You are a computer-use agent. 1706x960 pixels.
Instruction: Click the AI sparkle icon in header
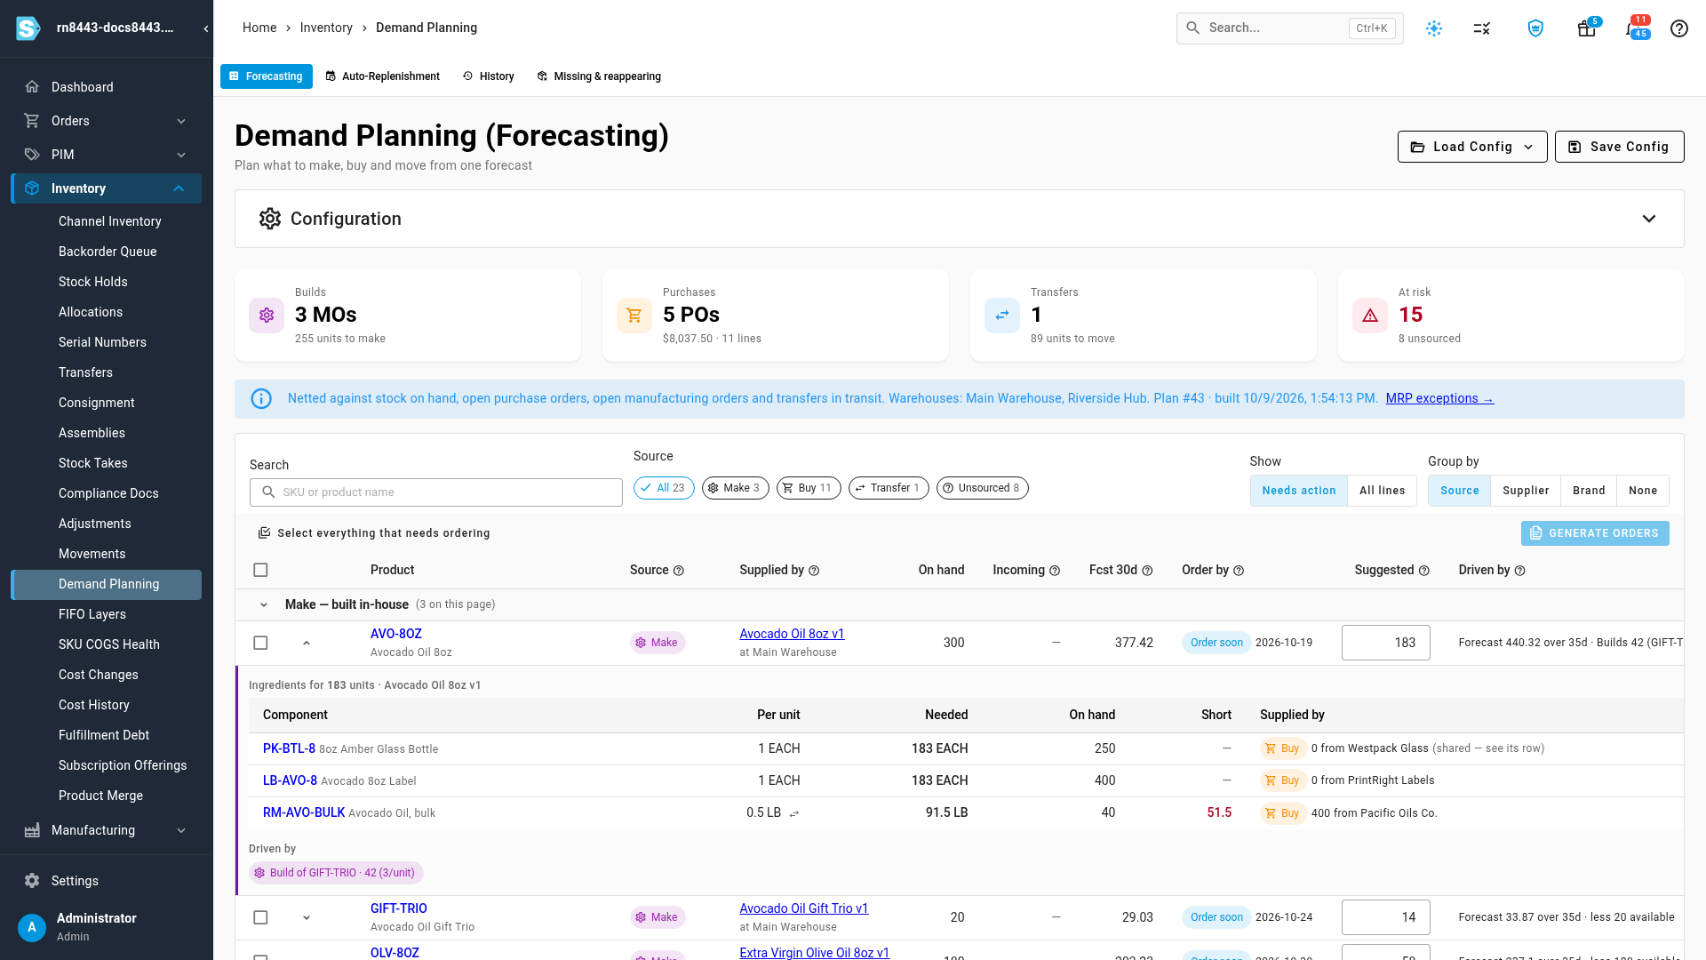tap(1434, 28)
